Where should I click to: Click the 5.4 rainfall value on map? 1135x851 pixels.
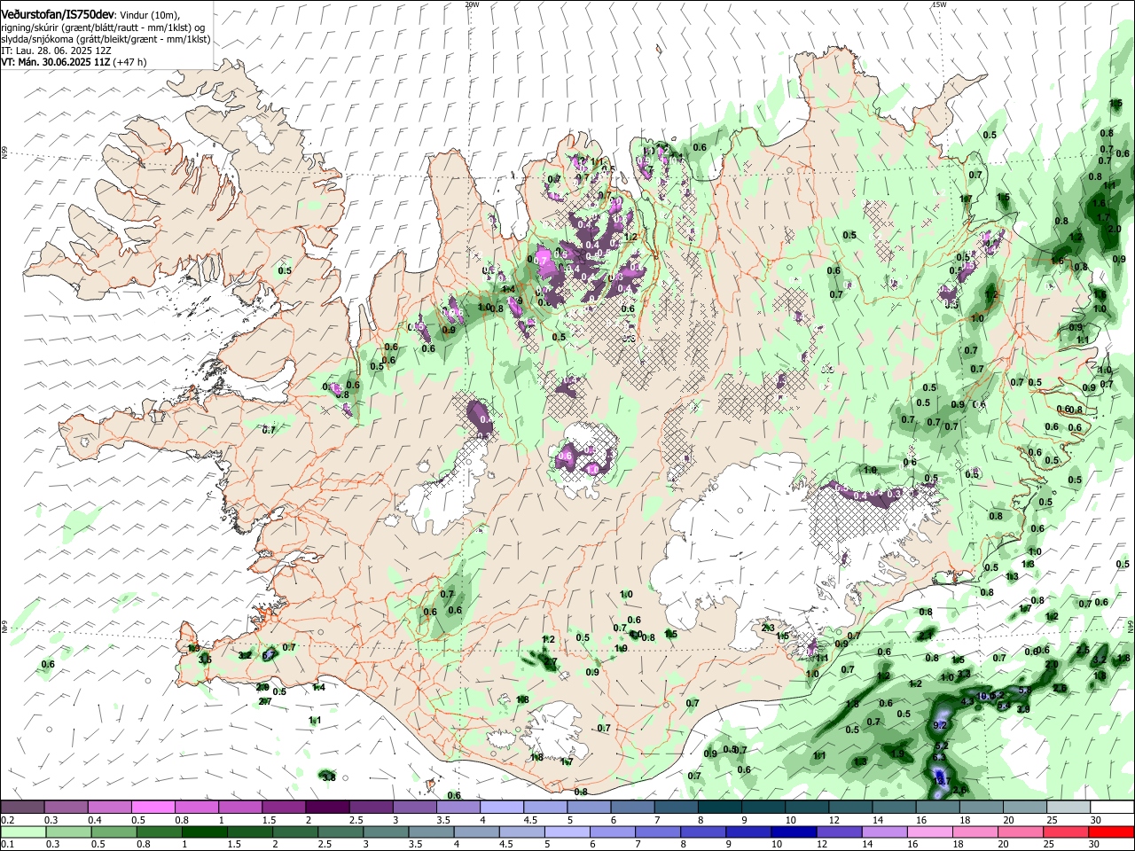[1004, 707]
